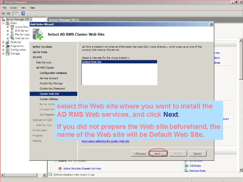The image size is (243, 182).
Task: Click the Server Manager (DC1) tree icon
Action: [x=3, y=19]
